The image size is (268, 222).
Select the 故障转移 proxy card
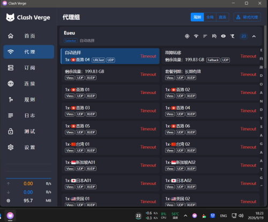click(211, 56)
